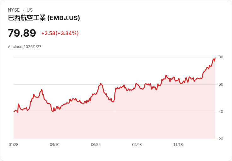Image resolution: width=232 pixels, height=161 pixels.
Task: Click the +3.34% percentage change
Action: [x=67, y=33]
